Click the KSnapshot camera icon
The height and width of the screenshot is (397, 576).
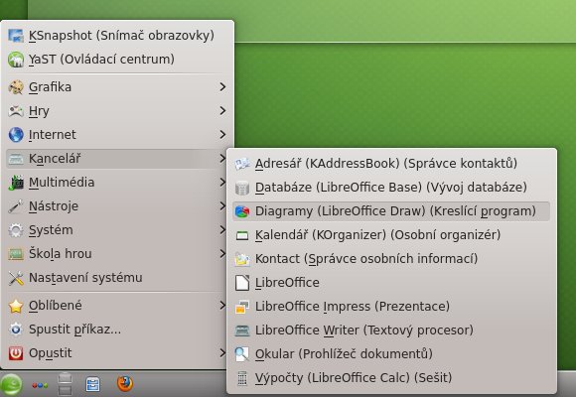pos(16,36)
